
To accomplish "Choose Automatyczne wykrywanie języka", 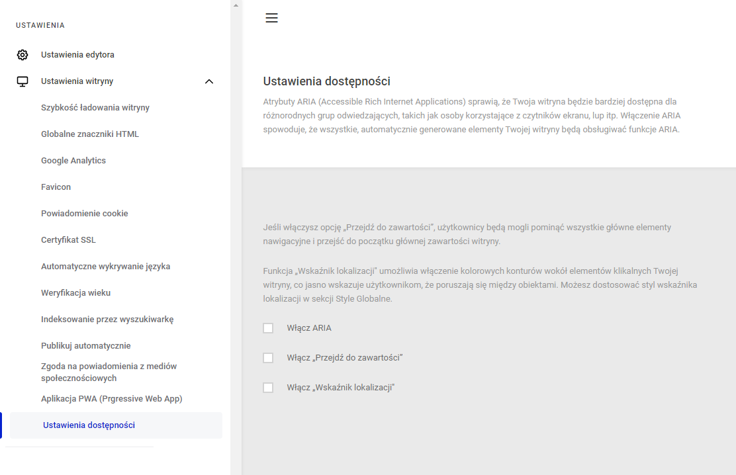I will (x=106, y=267).
